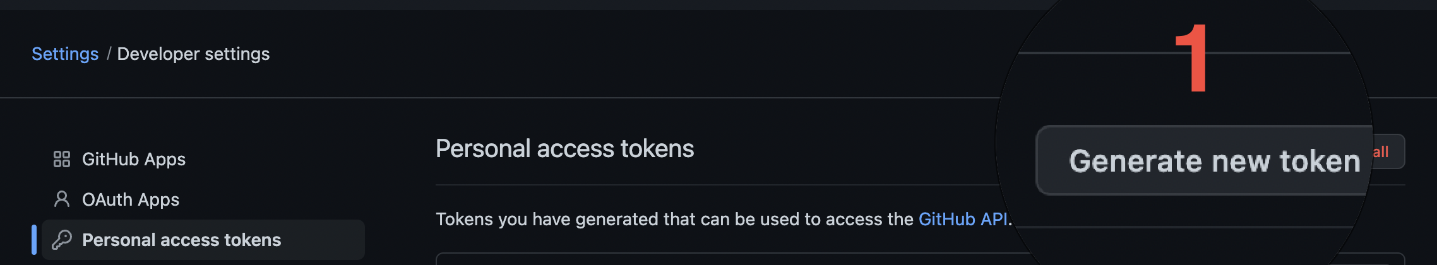Click the OAuth Apps person icon
Screen dimensions: 1437x265
(61, 199)
